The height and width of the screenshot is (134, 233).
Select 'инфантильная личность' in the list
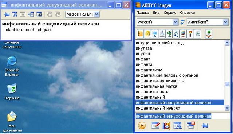179,81
